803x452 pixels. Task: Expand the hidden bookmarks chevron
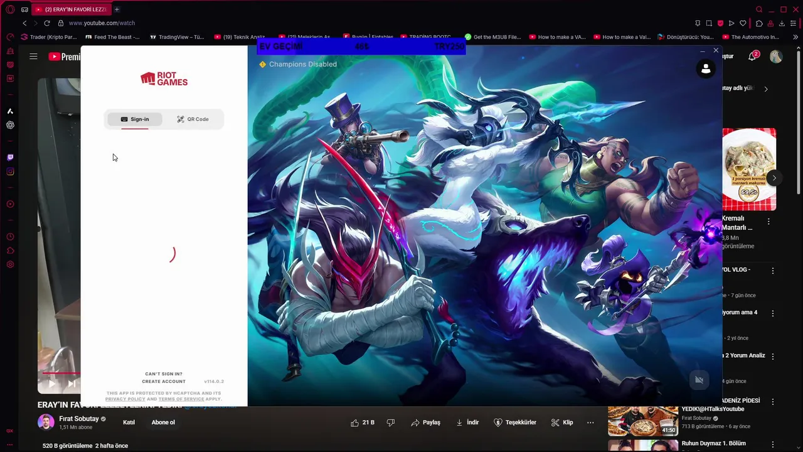(796, 37)
